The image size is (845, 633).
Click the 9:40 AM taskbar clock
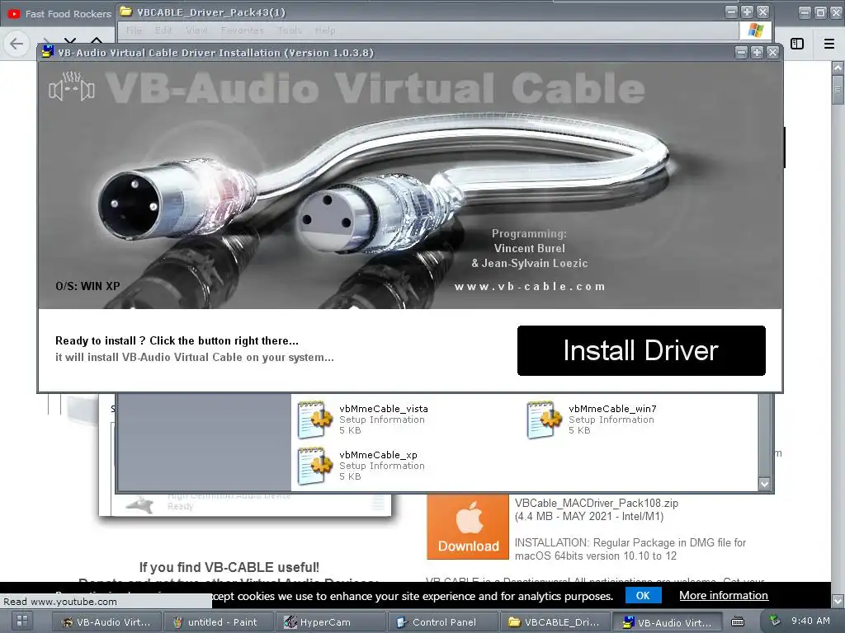point(810,621)
